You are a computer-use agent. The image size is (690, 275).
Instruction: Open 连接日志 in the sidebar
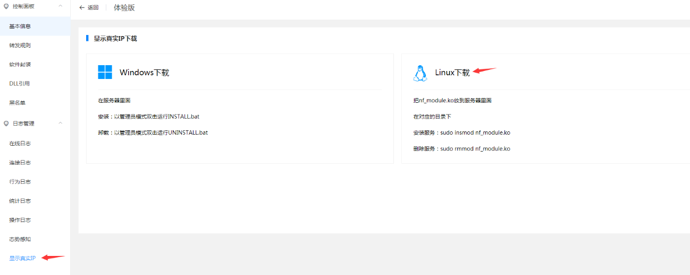(35, 162)
